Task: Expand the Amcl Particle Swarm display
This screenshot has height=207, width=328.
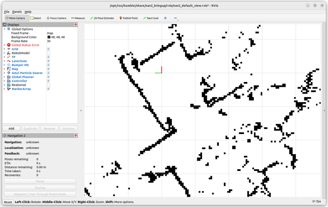Action: 4,73
